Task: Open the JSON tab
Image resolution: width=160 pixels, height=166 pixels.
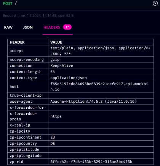Action: [x=28, y=27]
